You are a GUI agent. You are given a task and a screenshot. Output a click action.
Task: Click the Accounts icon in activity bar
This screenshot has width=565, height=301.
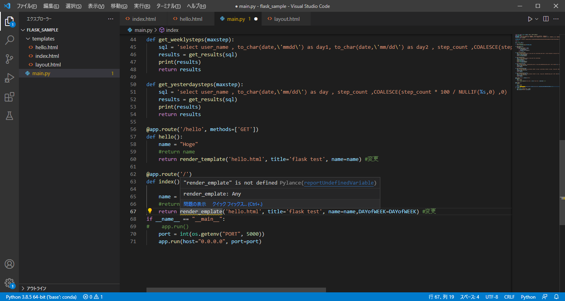tap(9, 264)
